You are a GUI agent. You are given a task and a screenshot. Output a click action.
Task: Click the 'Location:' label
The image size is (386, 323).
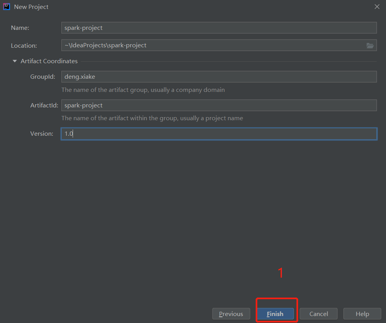pyautogui.click(x=24, y=45)
